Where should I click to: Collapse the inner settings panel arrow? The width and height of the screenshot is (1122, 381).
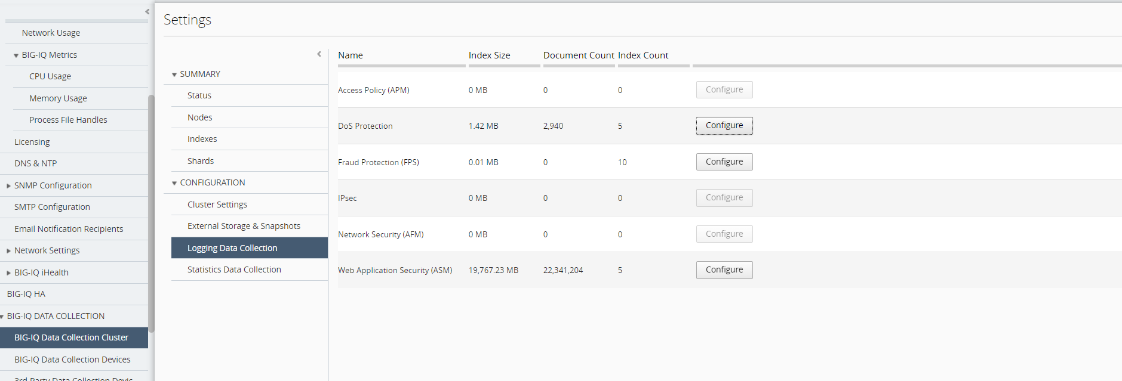[x=319, y=54]
